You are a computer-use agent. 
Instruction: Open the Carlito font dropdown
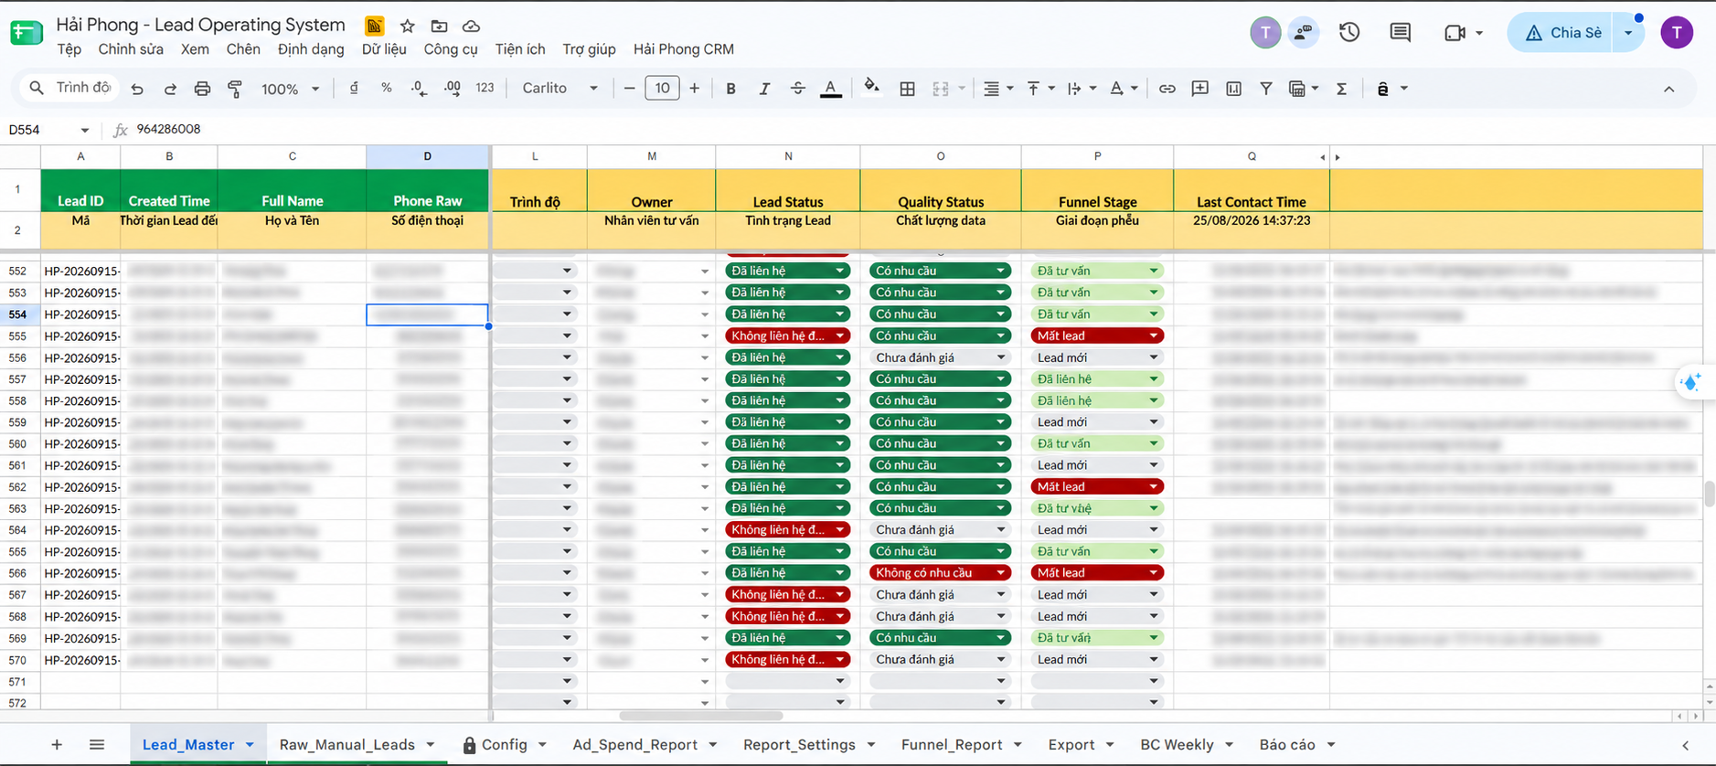[x=560, y=88]
